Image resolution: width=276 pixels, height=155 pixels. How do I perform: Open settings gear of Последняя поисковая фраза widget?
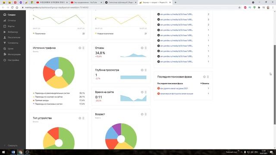pos(204,77)
